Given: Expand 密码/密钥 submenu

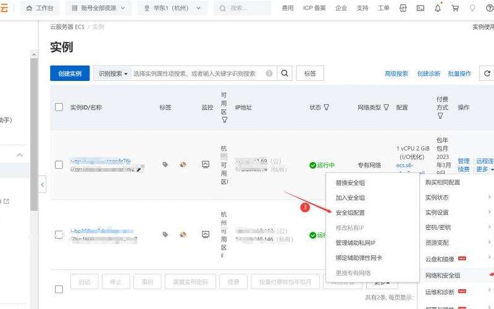Looking at the screenshot, I should click(458, 227).
